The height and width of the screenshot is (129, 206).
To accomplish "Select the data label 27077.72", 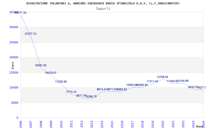I will click(30, 34).
